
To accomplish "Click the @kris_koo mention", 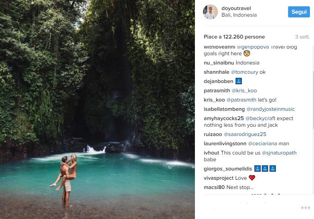I will pos(244,91).
